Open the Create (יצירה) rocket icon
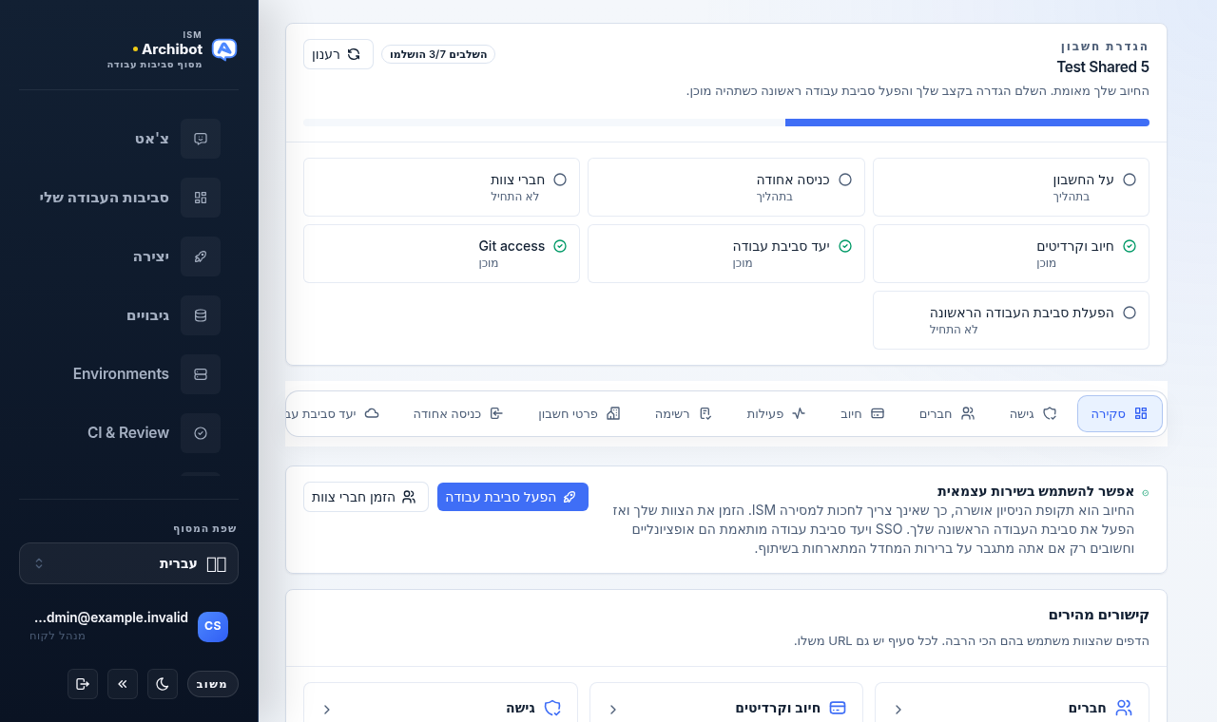This screenshot has width=1217, height=722. pos(201,256)
